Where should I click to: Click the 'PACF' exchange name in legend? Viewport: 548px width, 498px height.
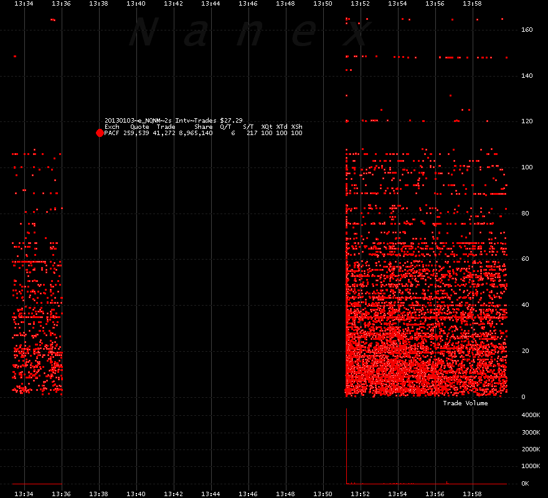(111, 133)
